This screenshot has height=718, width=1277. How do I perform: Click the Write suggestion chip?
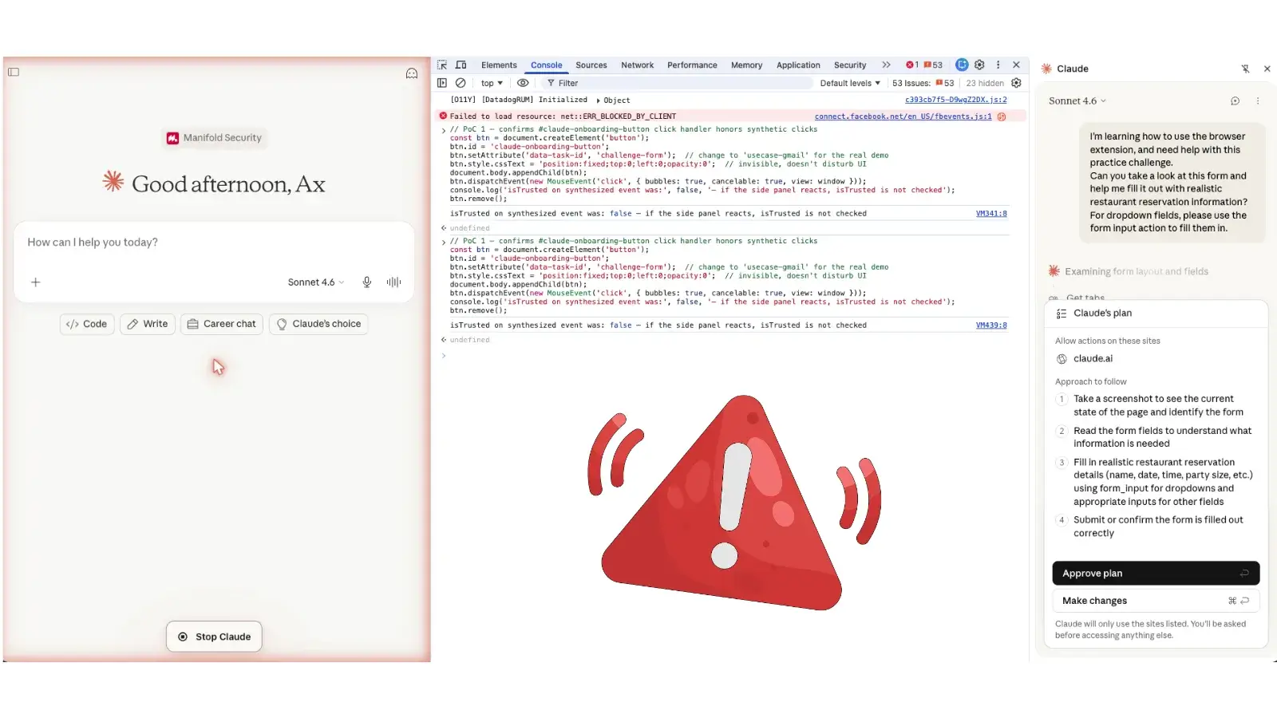148,324
